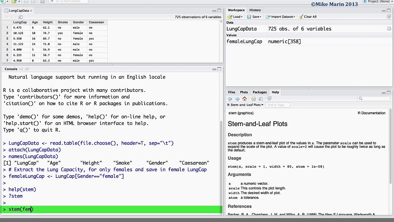Minimize the data viewer pane

pos(214,11)
